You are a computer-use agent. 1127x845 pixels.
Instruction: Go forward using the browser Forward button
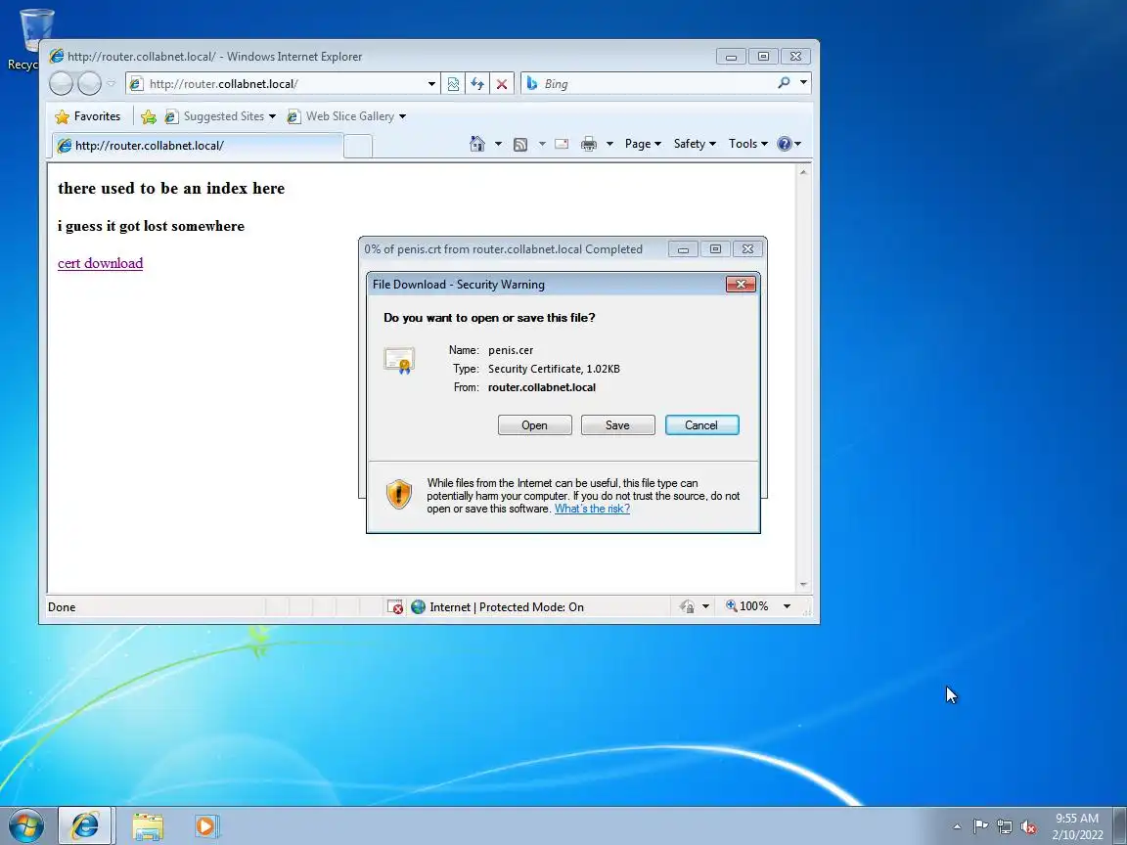click(x=89, y=83)
